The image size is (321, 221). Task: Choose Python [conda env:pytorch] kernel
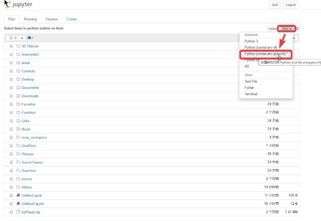tap(266, 54)
